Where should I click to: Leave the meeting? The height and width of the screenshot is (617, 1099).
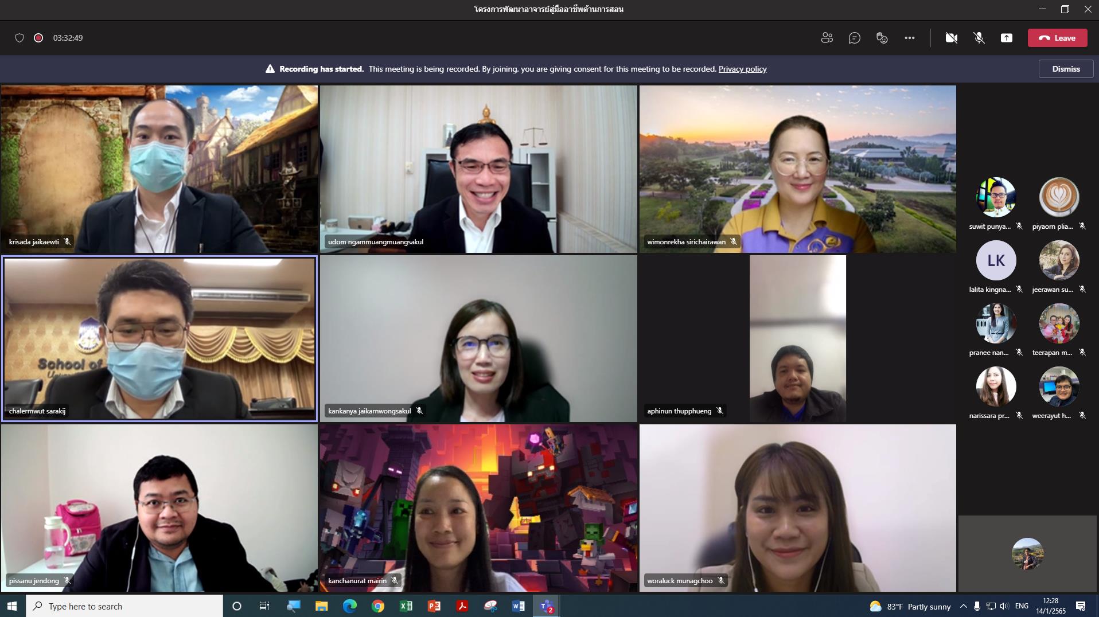point(1057,38)
